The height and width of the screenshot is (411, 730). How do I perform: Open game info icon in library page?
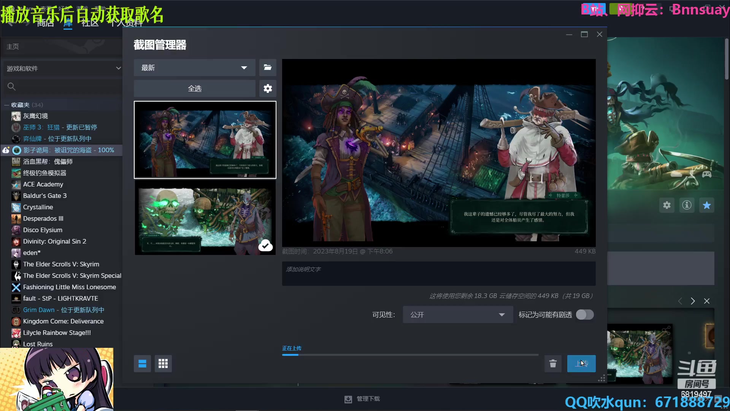[x=687, y=205]
